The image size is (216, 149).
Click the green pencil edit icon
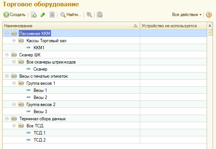[43, 15]
